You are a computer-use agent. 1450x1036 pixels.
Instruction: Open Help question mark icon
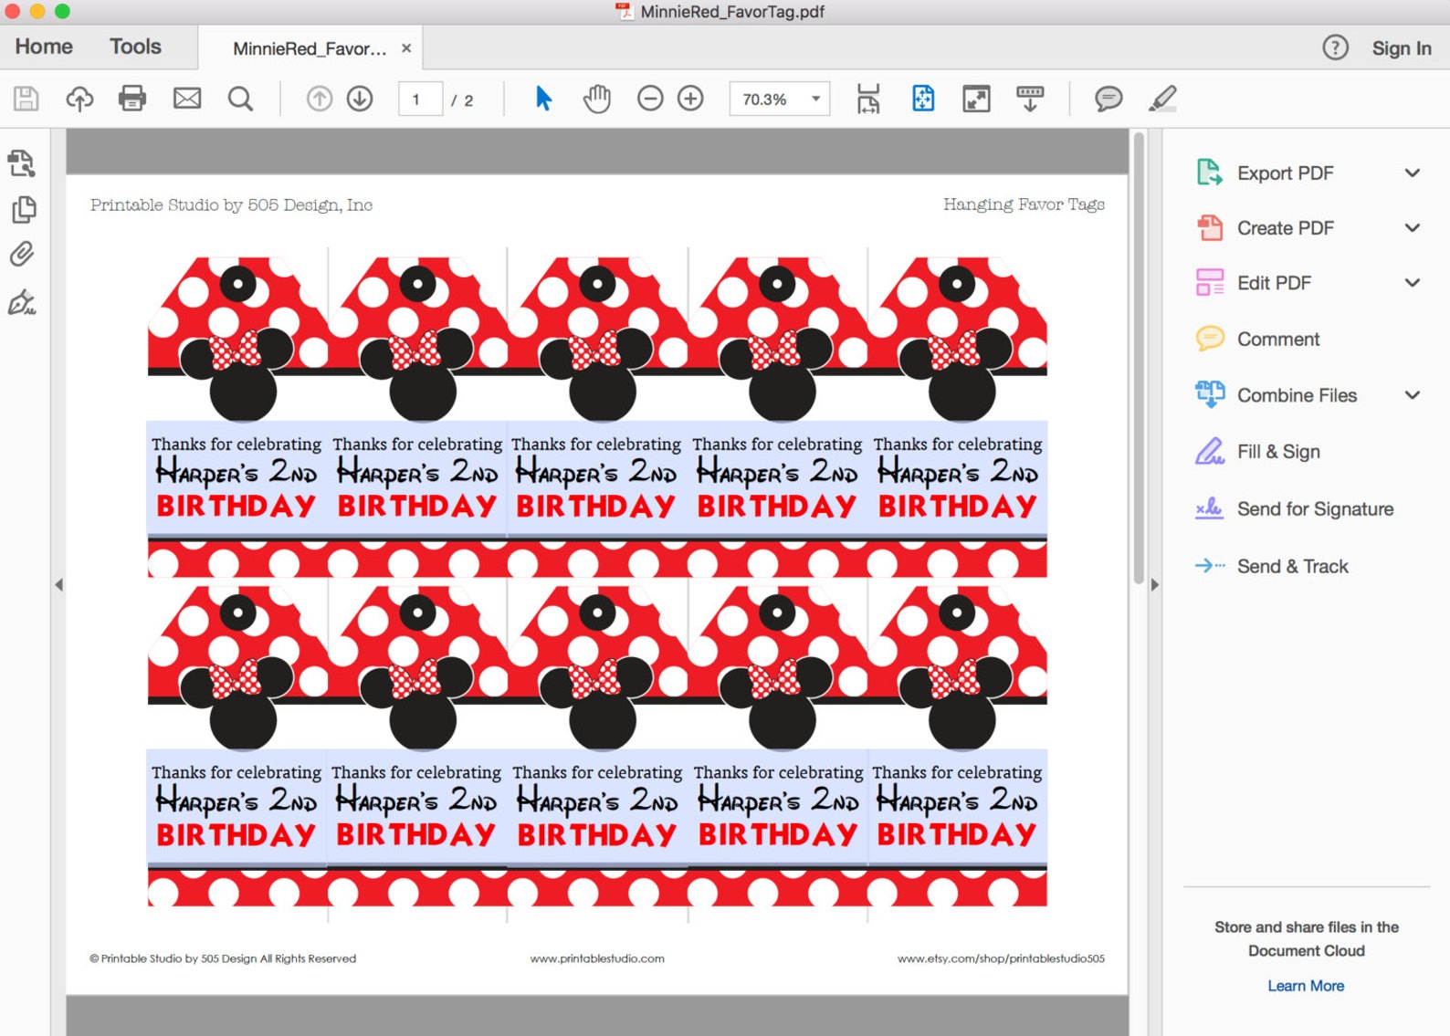point(1335,47)
